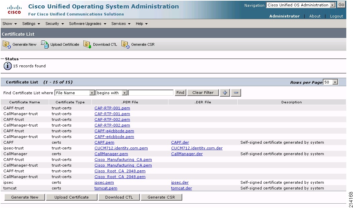
Task: Open the ipsec.der link
Action: [180, 182]
